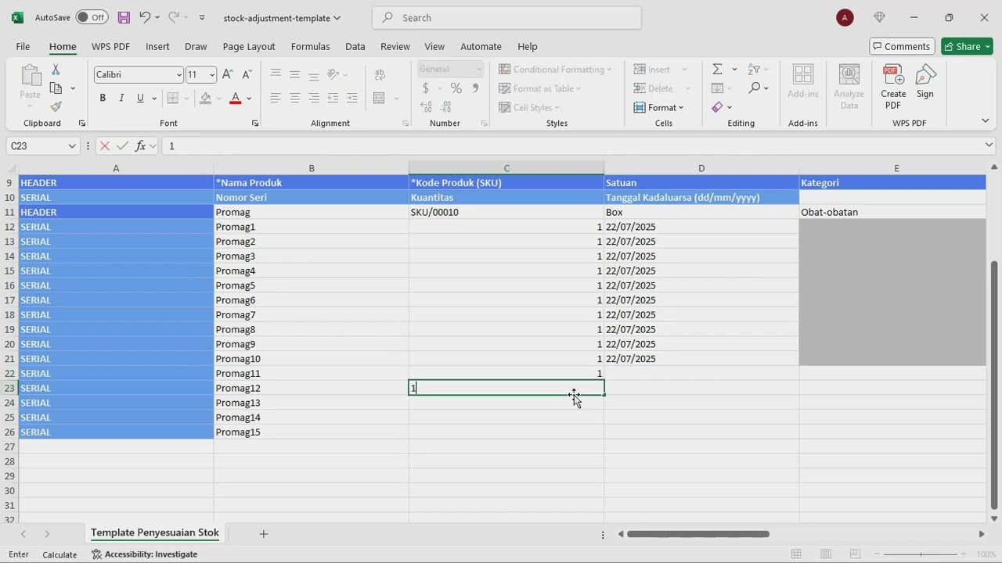Viewport: 1002px width, 563px height.
Task: Click the Save floppy disk icon
Action: coord(124,17)
